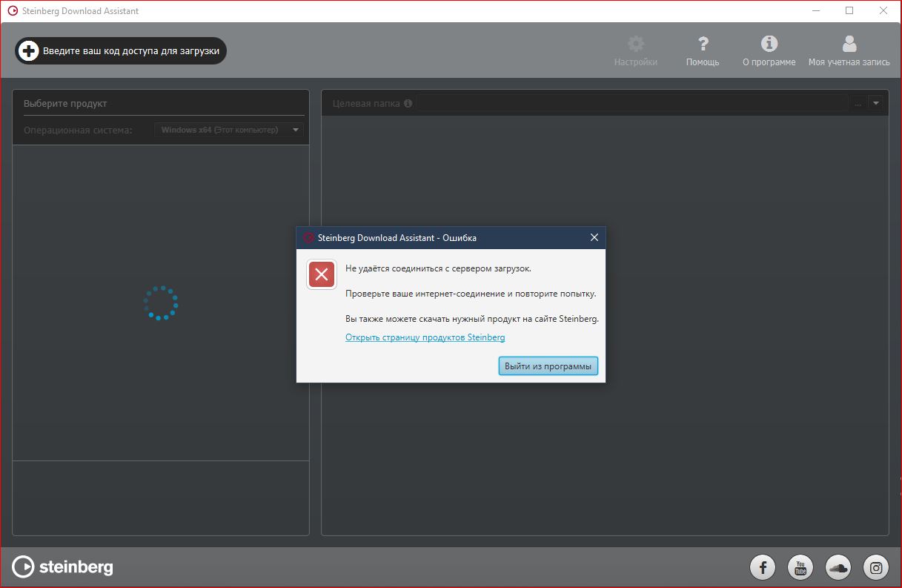The width and height of the screenshot is (902, 588).
Task: Click the loading spinner in product list
Action: point(161,303)
